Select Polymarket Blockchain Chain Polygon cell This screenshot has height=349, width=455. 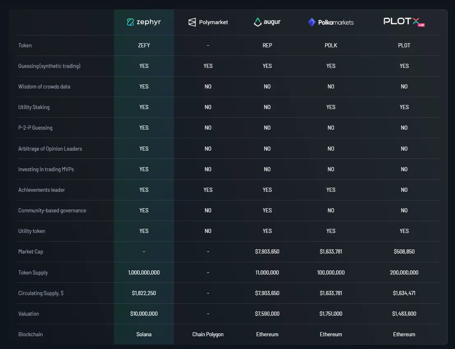208,335
